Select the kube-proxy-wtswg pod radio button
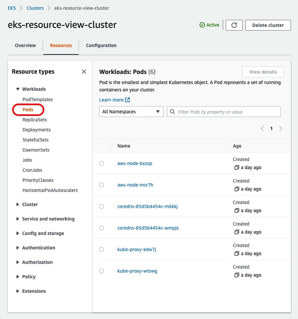The width and height of the screenshot is (298, 319). tap(101, 271)
